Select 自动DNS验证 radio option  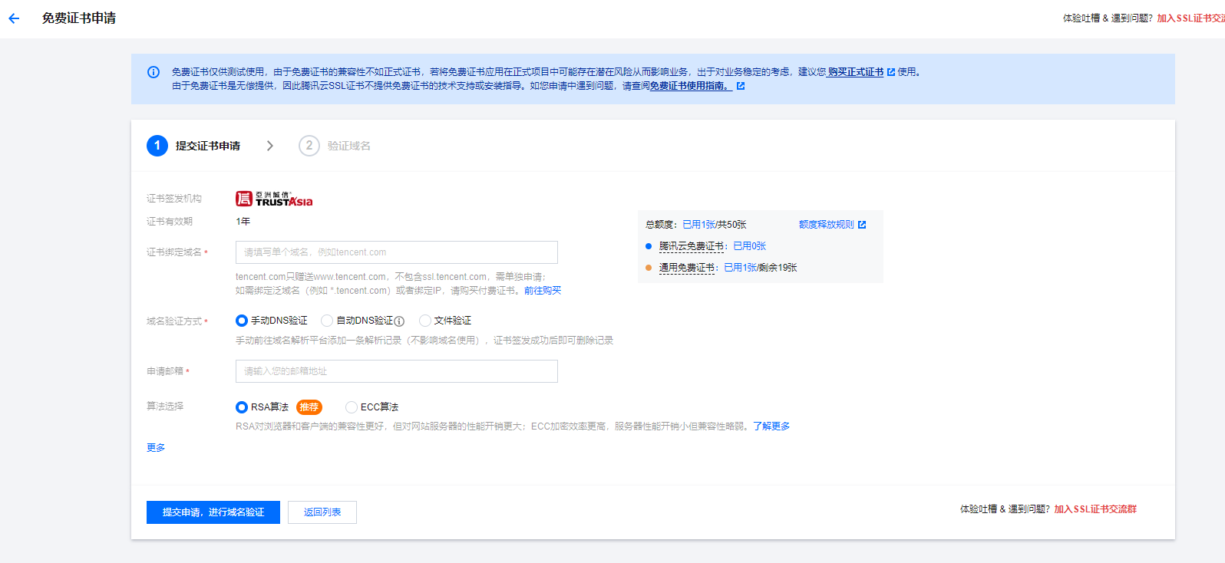327,321
